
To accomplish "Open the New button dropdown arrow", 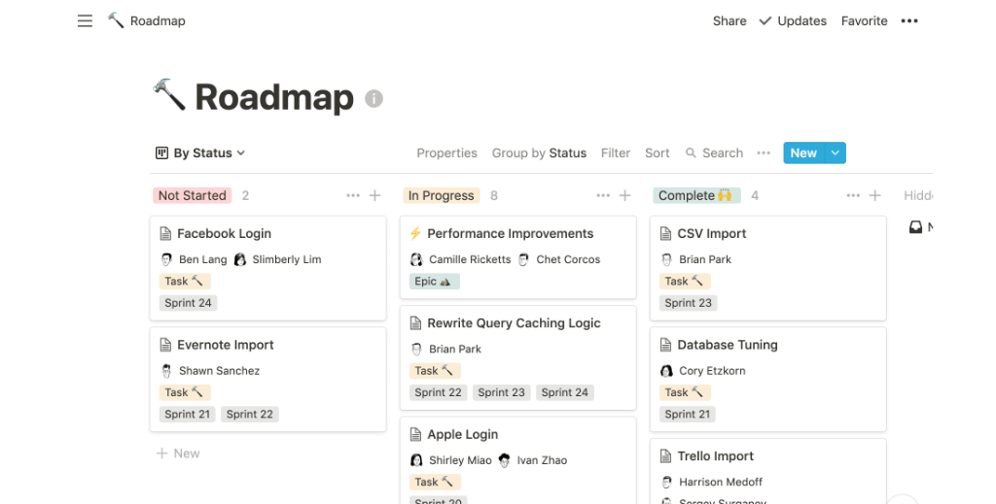I will click(x=836, y=153).
